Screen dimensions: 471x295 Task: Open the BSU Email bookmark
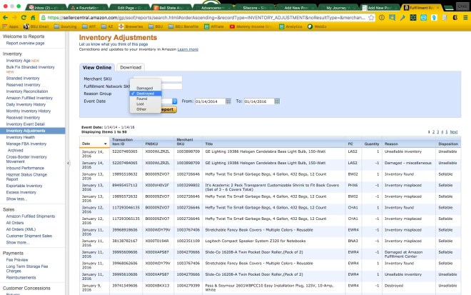tap(36, 26)
